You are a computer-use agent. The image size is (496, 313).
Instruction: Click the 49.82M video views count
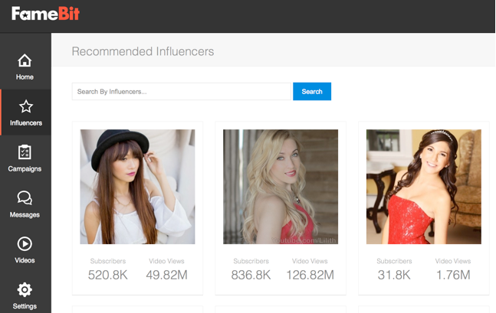click(x=166, y=275)
